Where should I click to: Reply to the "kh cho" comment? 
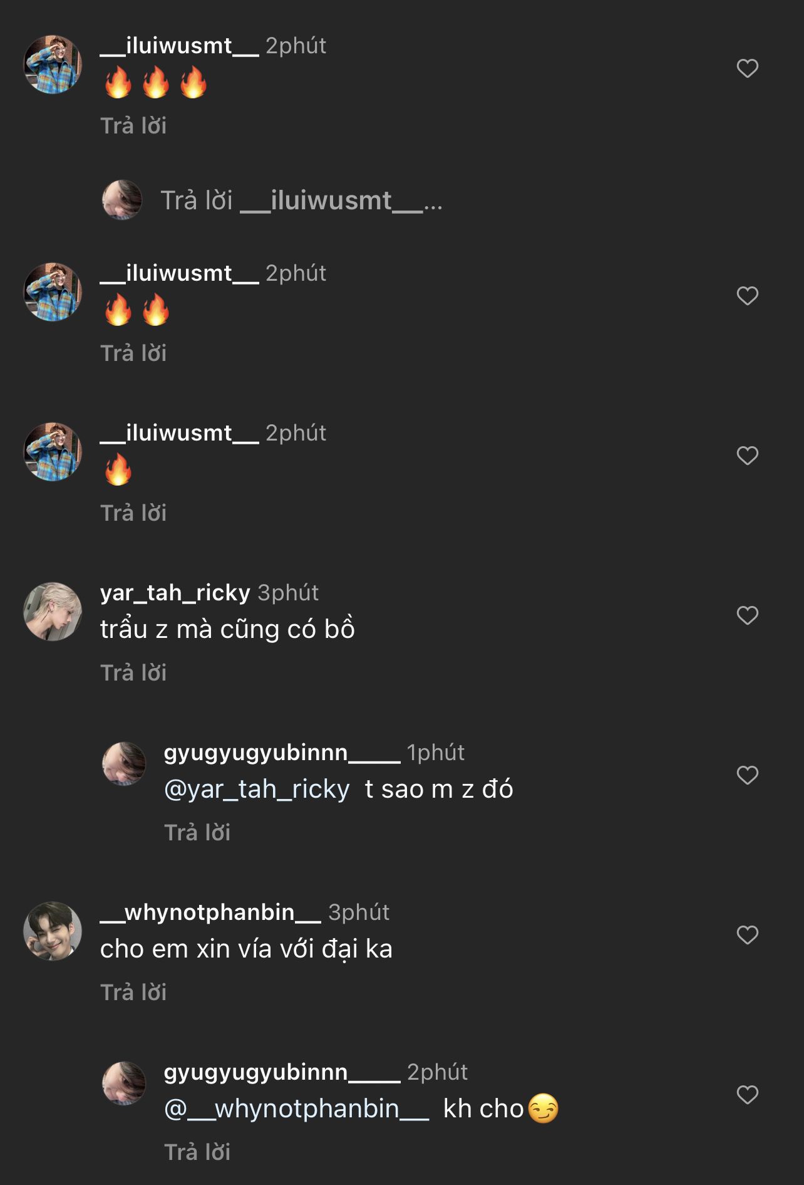197,1152
